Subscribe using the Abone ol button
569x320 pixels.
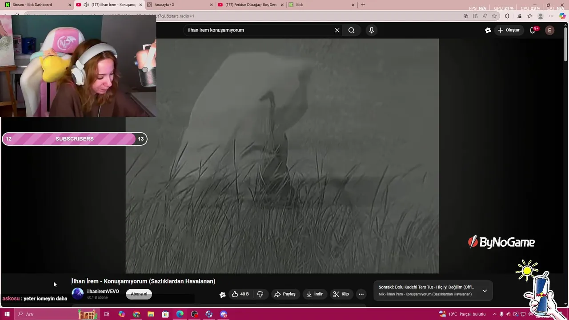tap(139, 294)
